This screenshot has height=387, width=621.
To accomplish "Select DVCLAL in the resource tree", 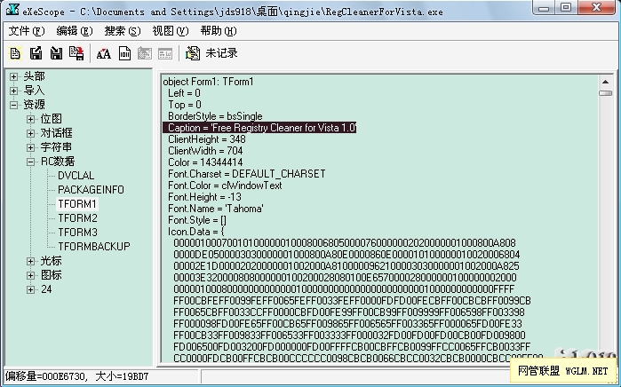I will click(76, 176).
